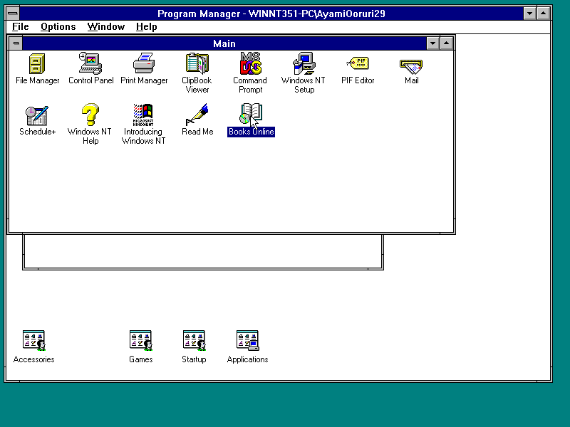Click the "Control Panel" label text
Viewport: 570px width, 427px height.
(91, 80)
